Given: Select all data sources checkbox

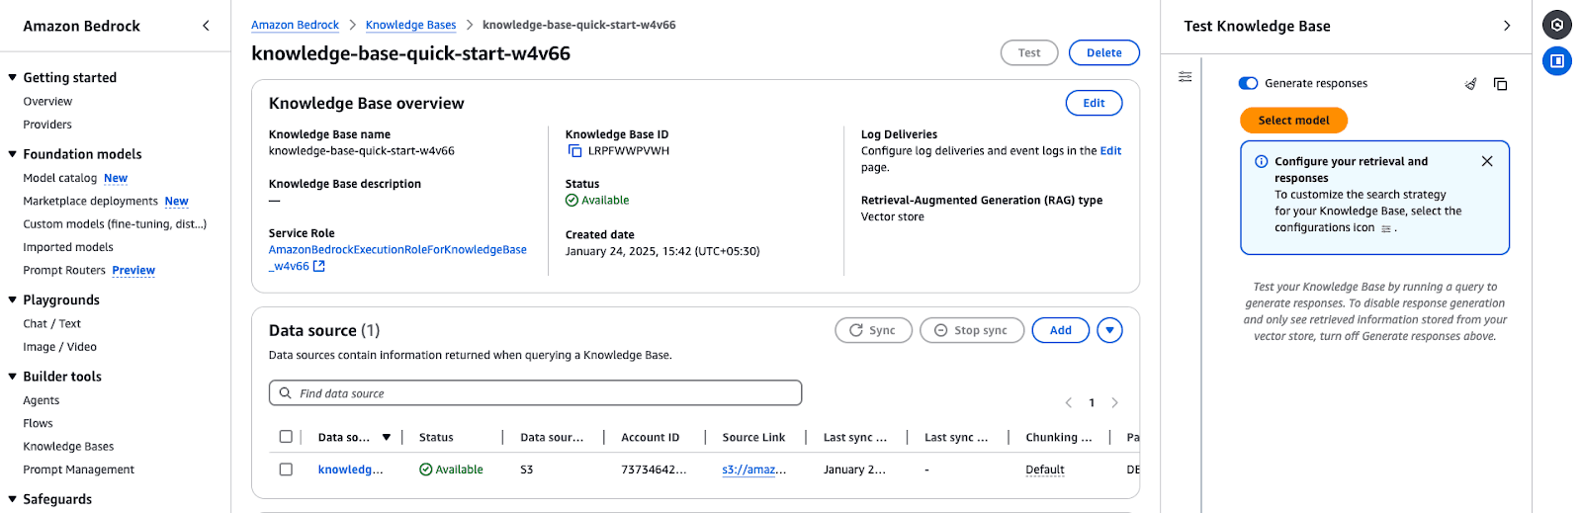Looking at the screenshot, I should coord(286,437).
